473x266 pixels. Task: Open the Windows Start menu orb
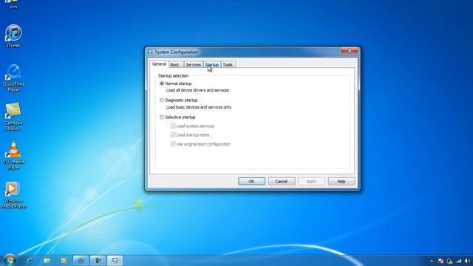click(x=10, y=260)
